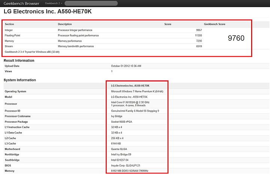Select the Integer score value 9957

tap(199, 30)
